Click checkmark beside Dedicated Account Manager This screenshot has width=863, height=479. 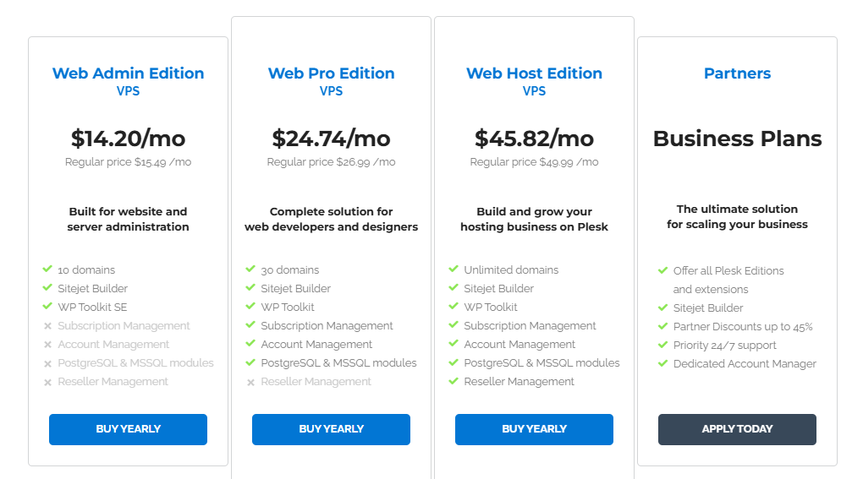(663, 363)
